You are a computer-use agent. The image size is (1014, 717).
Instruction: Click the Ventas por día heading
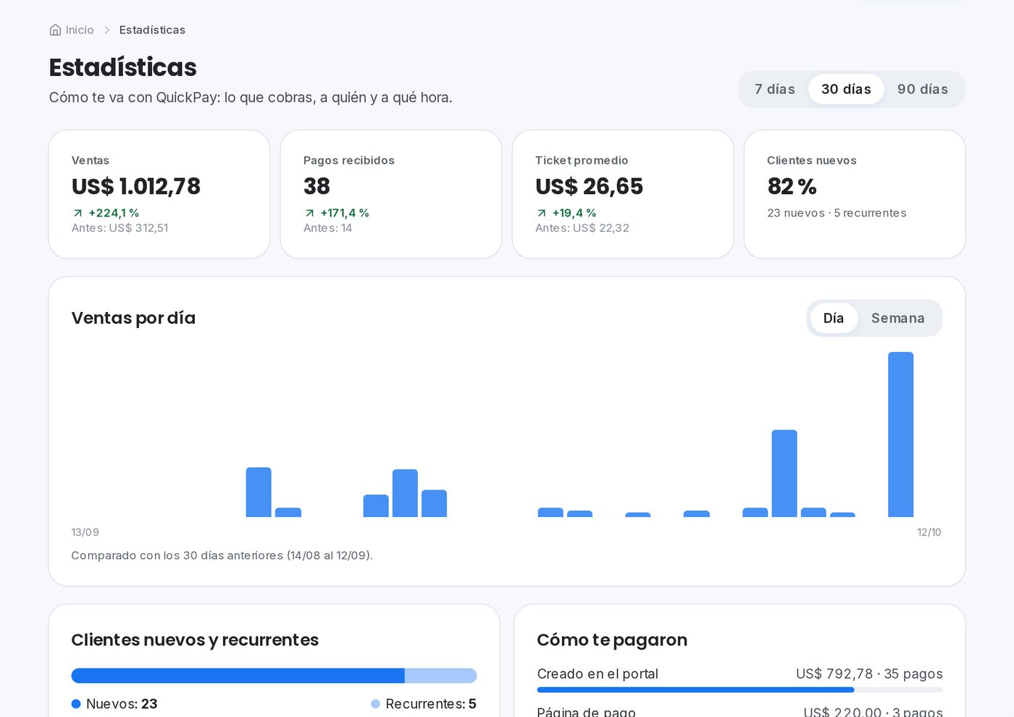click(x=133, y=318)
